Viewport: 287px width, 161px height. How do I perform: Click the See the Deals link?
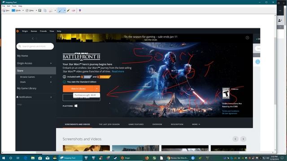pyautogui.click(x=151, y=40)
